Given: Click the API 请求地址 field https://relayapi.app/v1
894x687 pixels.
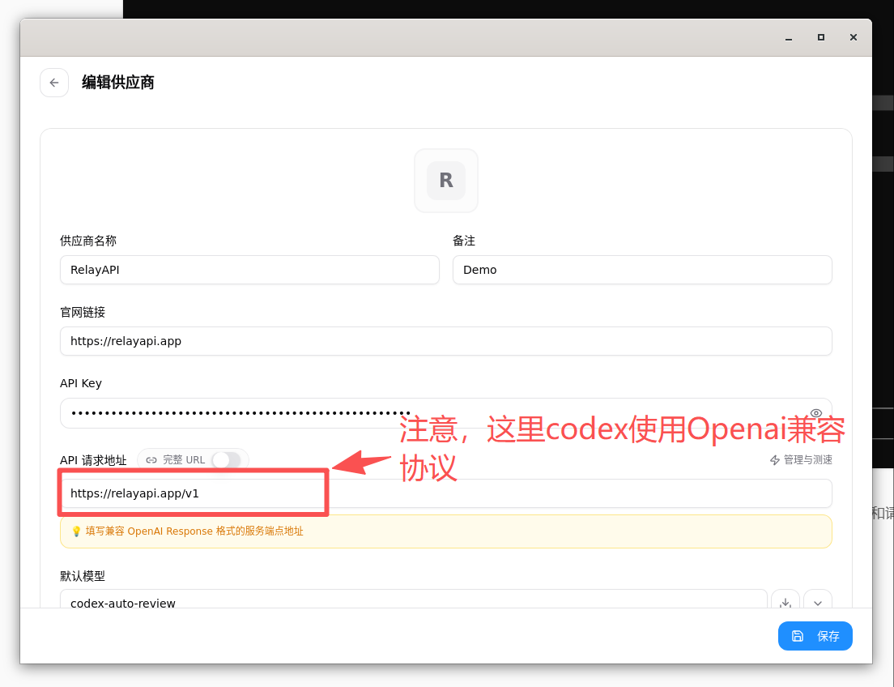Looking at the screenshot, I should [446, 493].
